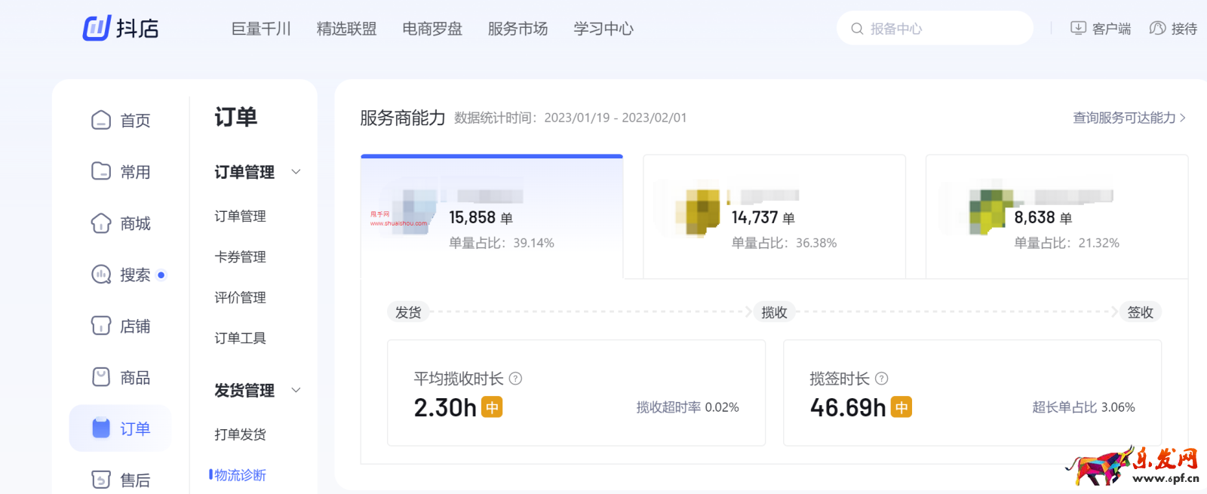Open 订单管理 submenu item
This screenshot has height=494, width=1207.
click(x=240, y=216)
